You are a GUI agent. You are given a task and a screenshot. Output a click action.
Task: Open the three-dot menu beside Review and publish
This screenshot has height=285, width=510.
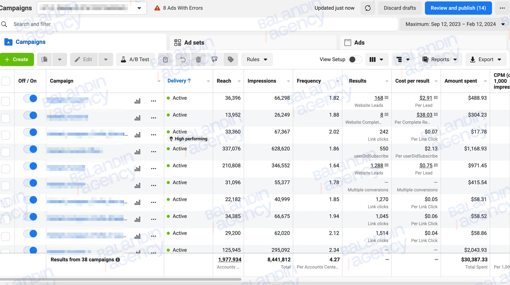502,8
